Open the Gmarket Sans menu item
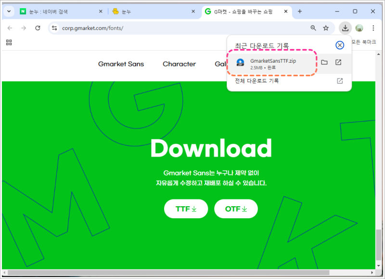Screen dimensions: 385x279 click(x=121, y=64)
